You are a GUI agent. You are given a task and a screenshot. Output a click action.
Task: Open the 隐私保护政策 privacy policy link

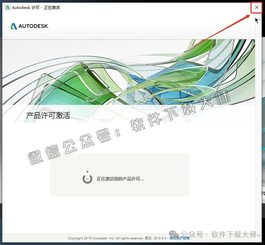(180, 238)
